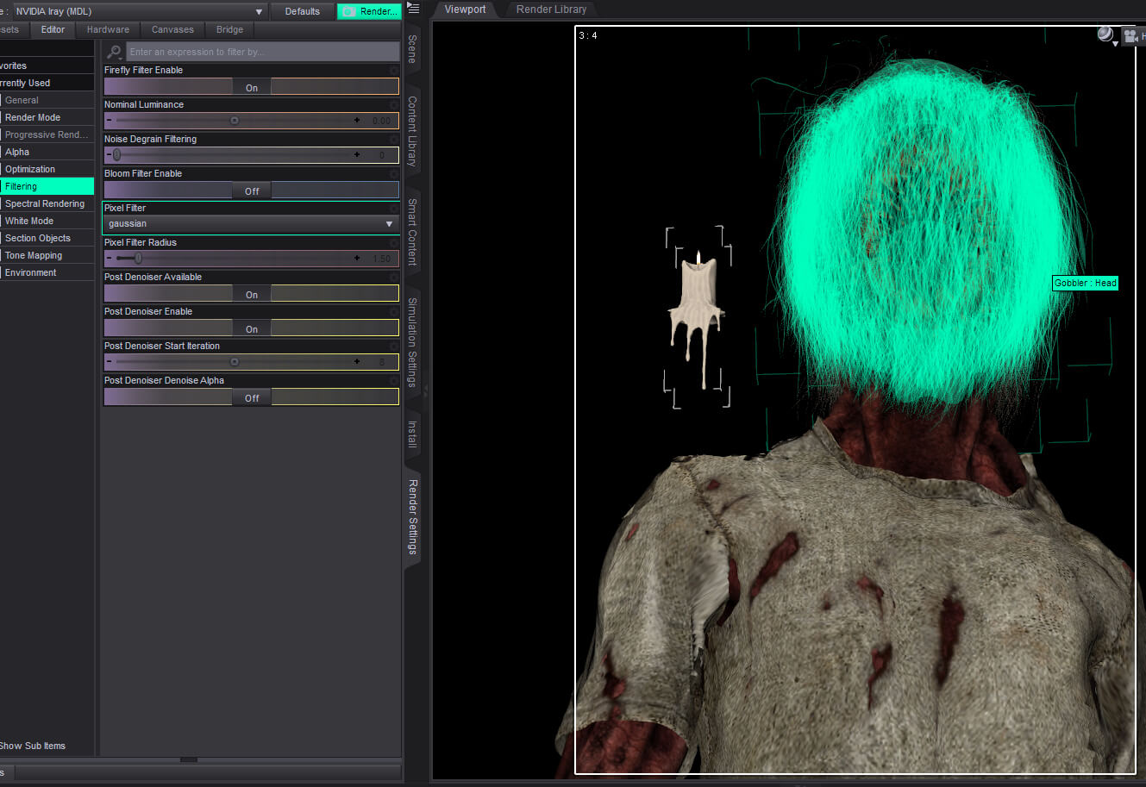Toggle Firefly Filter Enable switch
The height and width of the screenshot is (787, 1146).
coord(252,87)
